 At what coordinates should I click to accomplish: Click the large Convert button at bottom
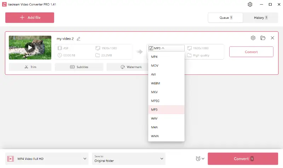[x=243, y=158]
